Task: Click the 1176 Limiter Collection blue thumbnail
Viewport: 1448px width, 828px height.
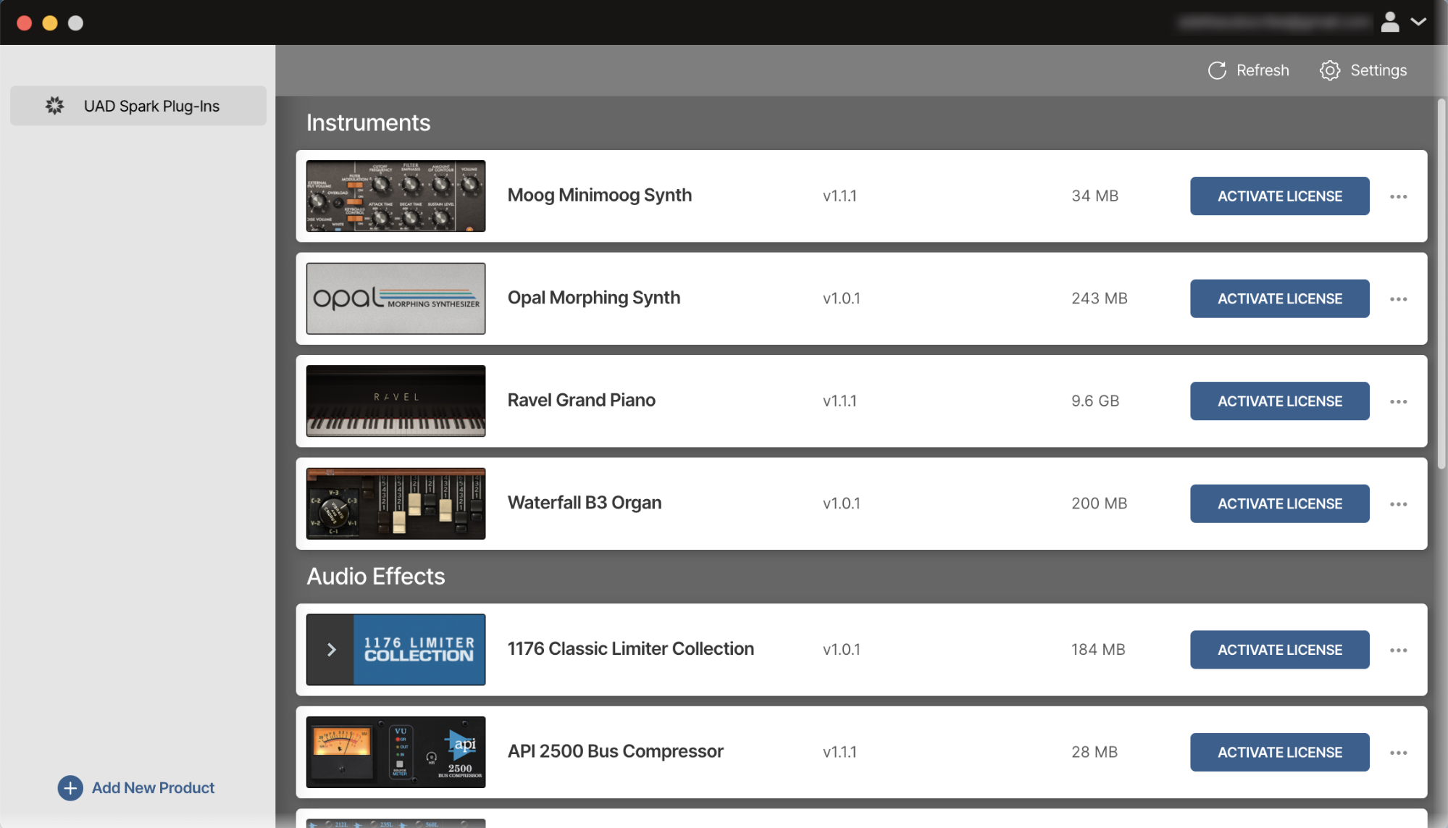Action: pos(419,650)
